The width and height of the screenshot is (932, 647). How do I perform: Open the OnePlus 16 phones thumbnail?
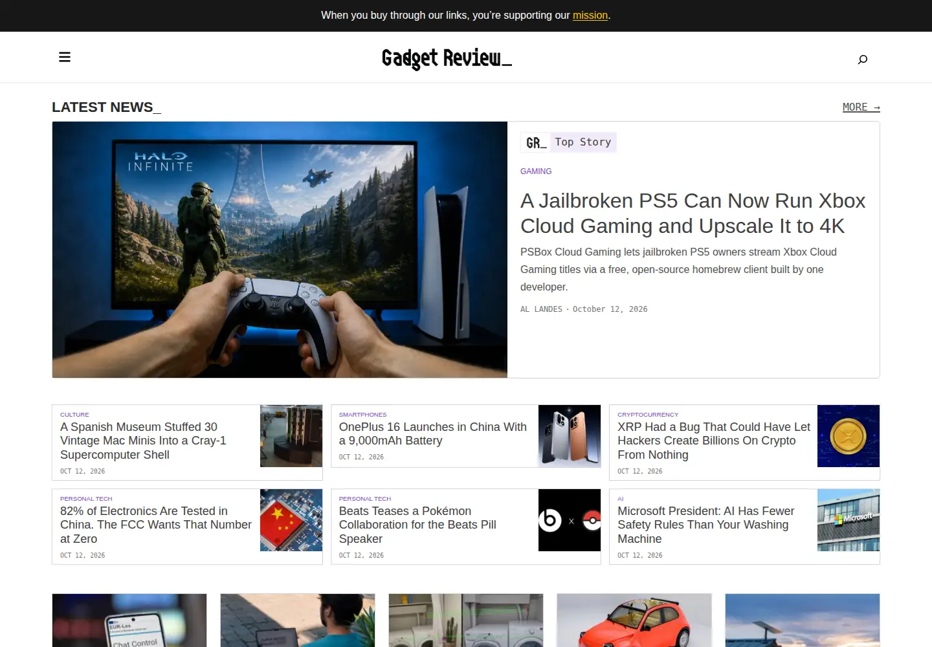570,436
